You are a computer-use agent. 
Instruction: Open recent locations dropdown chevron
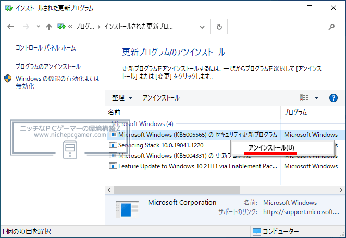pyautogui.click(x=38, y=26)
